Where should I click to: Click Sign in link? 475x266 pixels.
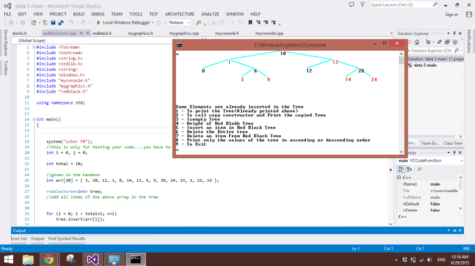(x=451, y=15)
